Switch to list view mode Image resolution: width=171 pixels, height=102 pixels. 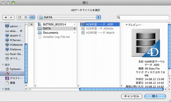tap(26, 17)
